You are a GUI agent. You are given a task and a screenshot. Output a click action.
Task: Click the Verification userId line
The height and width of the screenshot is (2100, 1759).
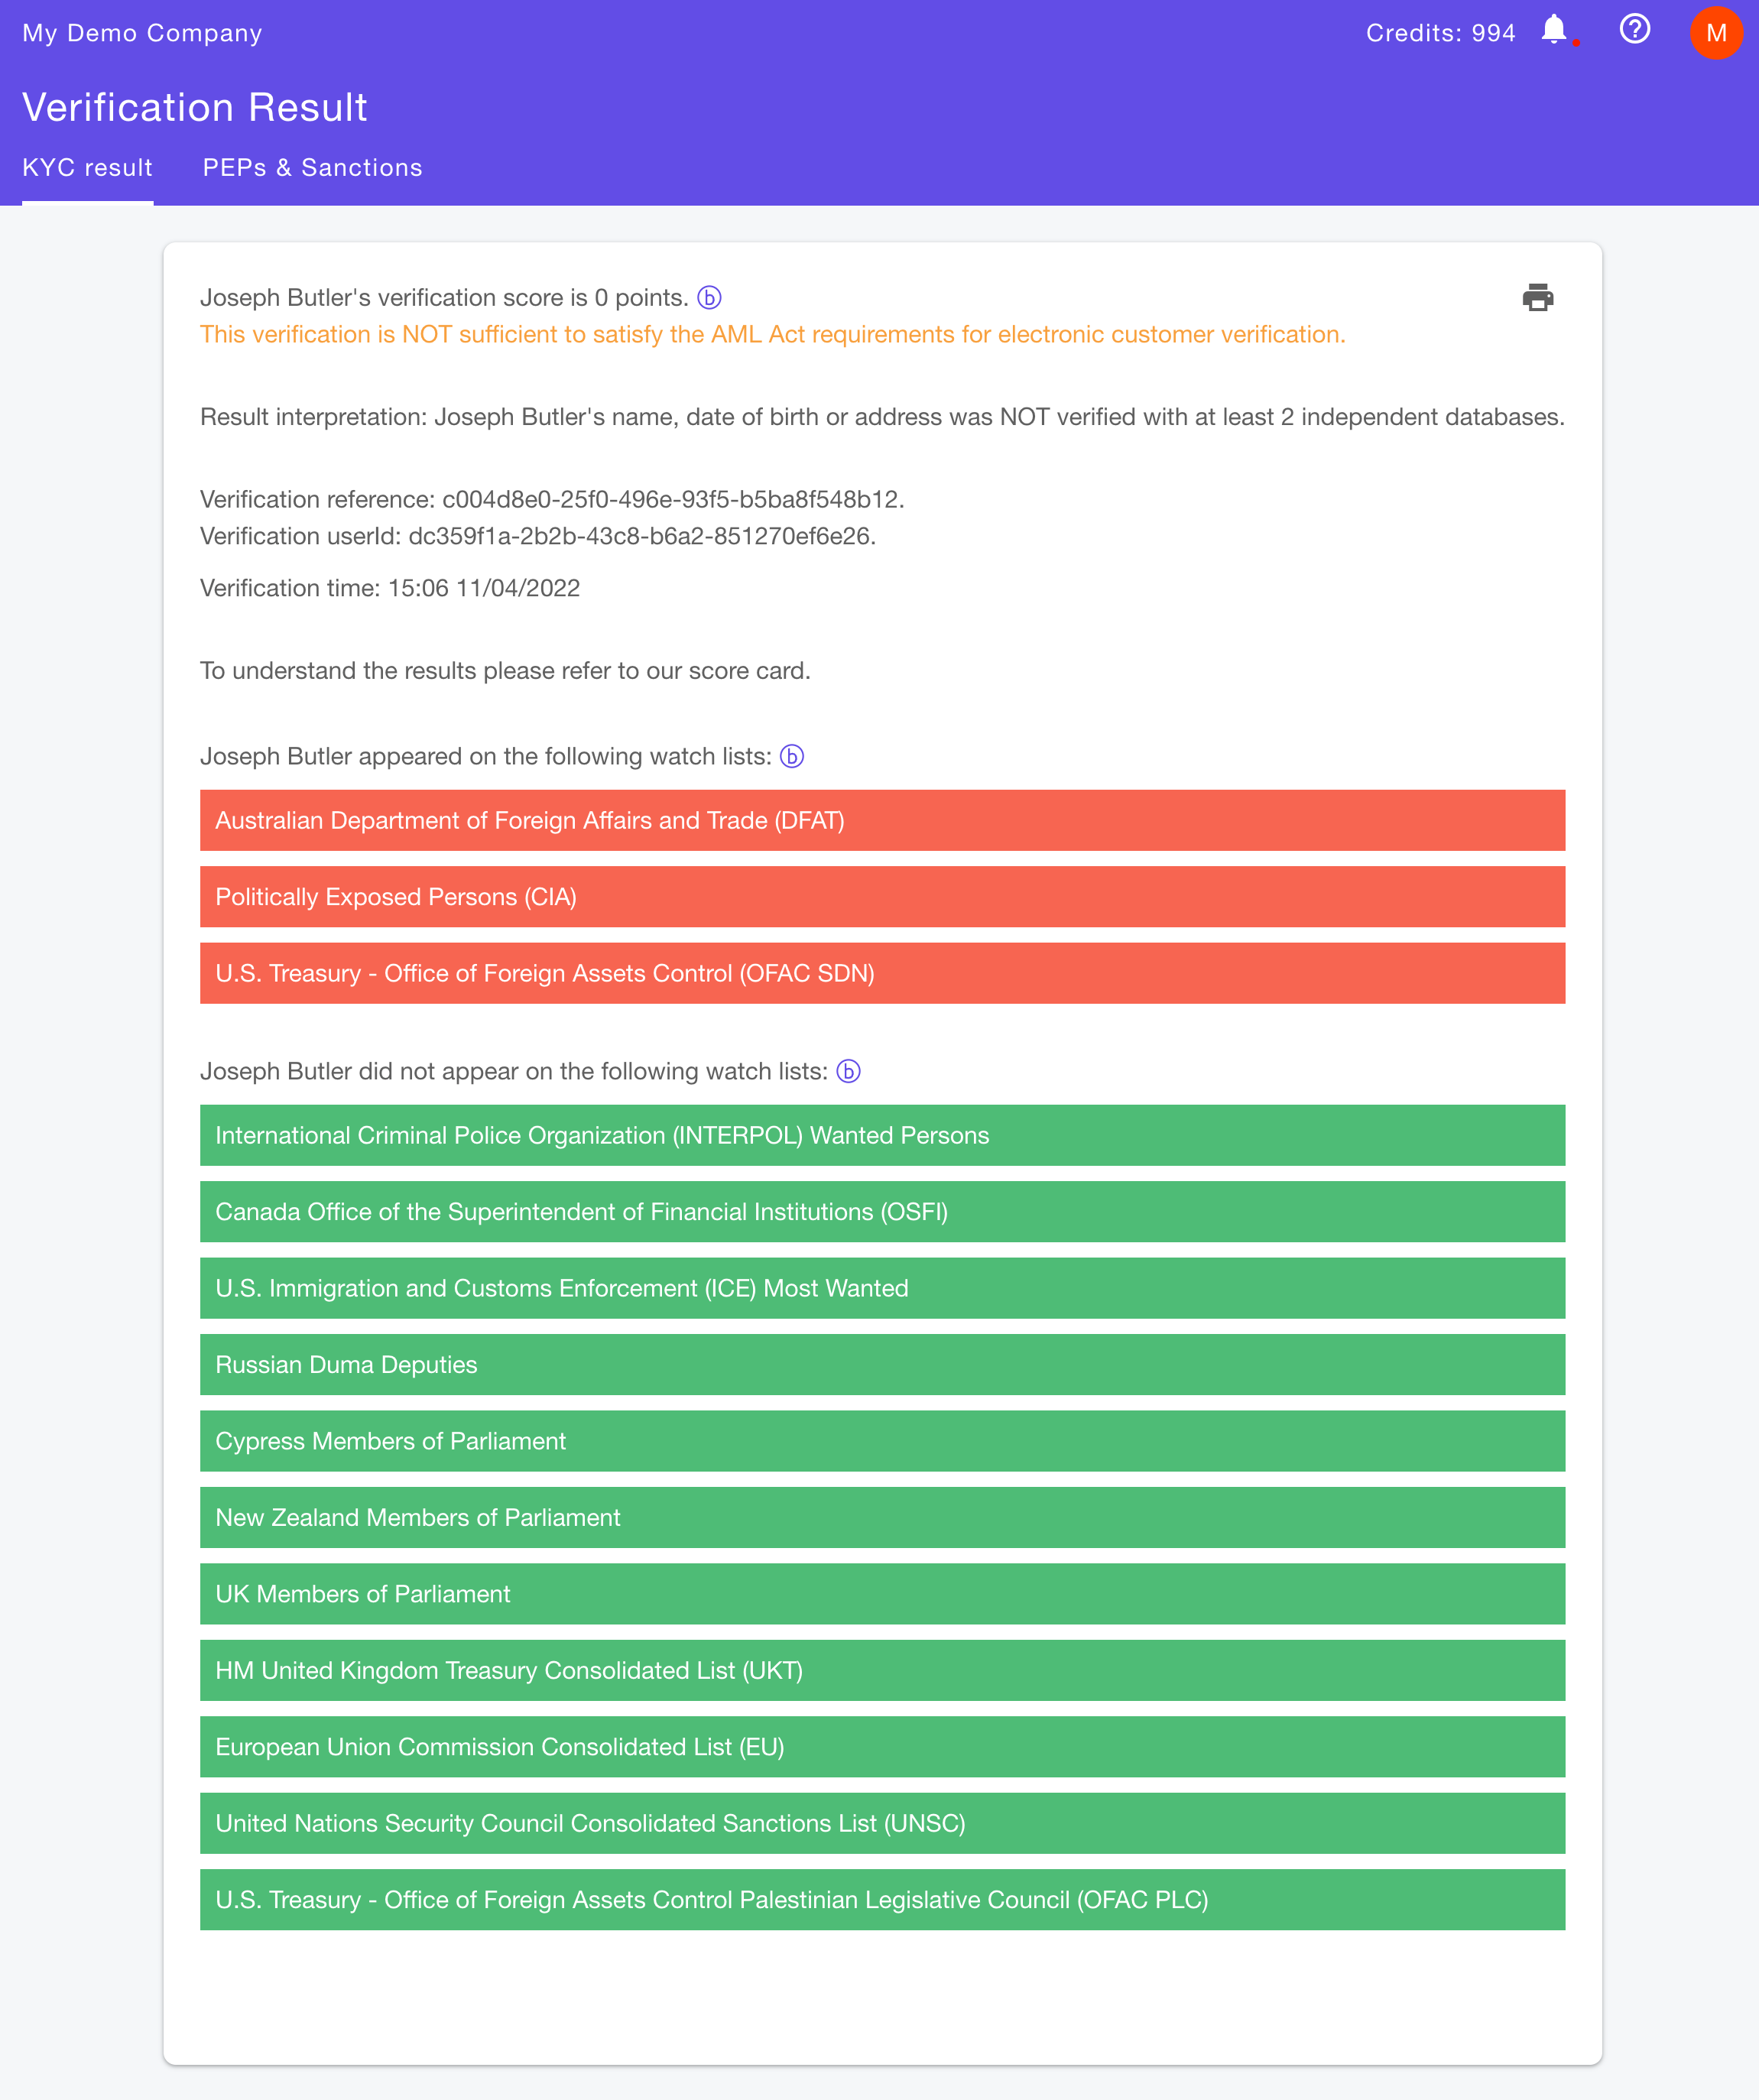coord(538,537)
